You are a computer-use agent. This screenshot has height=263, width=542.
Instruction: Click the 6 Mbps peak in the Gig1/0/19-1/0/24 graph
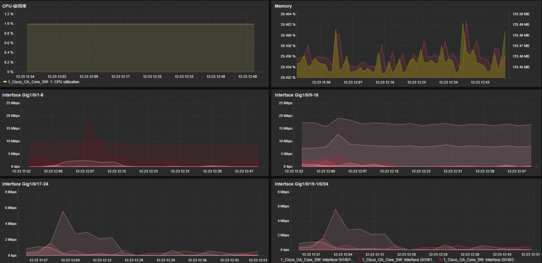click(x=335, y=210)
